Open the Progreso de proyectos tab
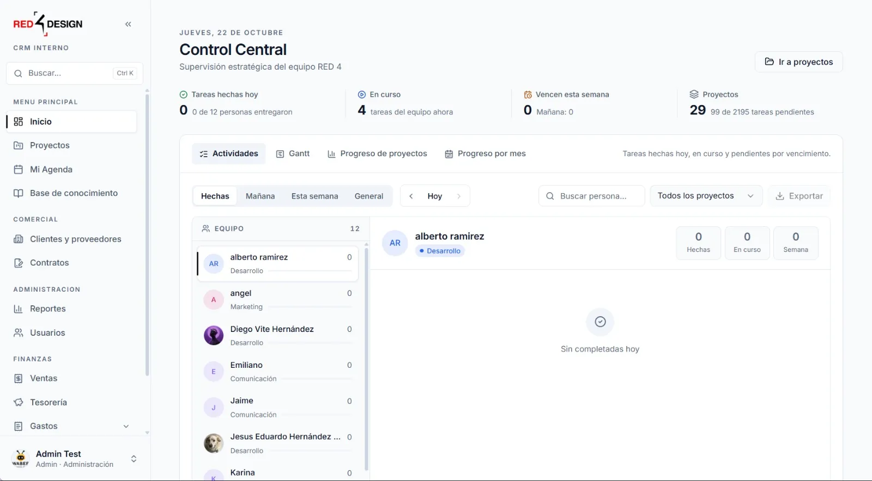Screen dimensions: 872x481 coord(377,153)
